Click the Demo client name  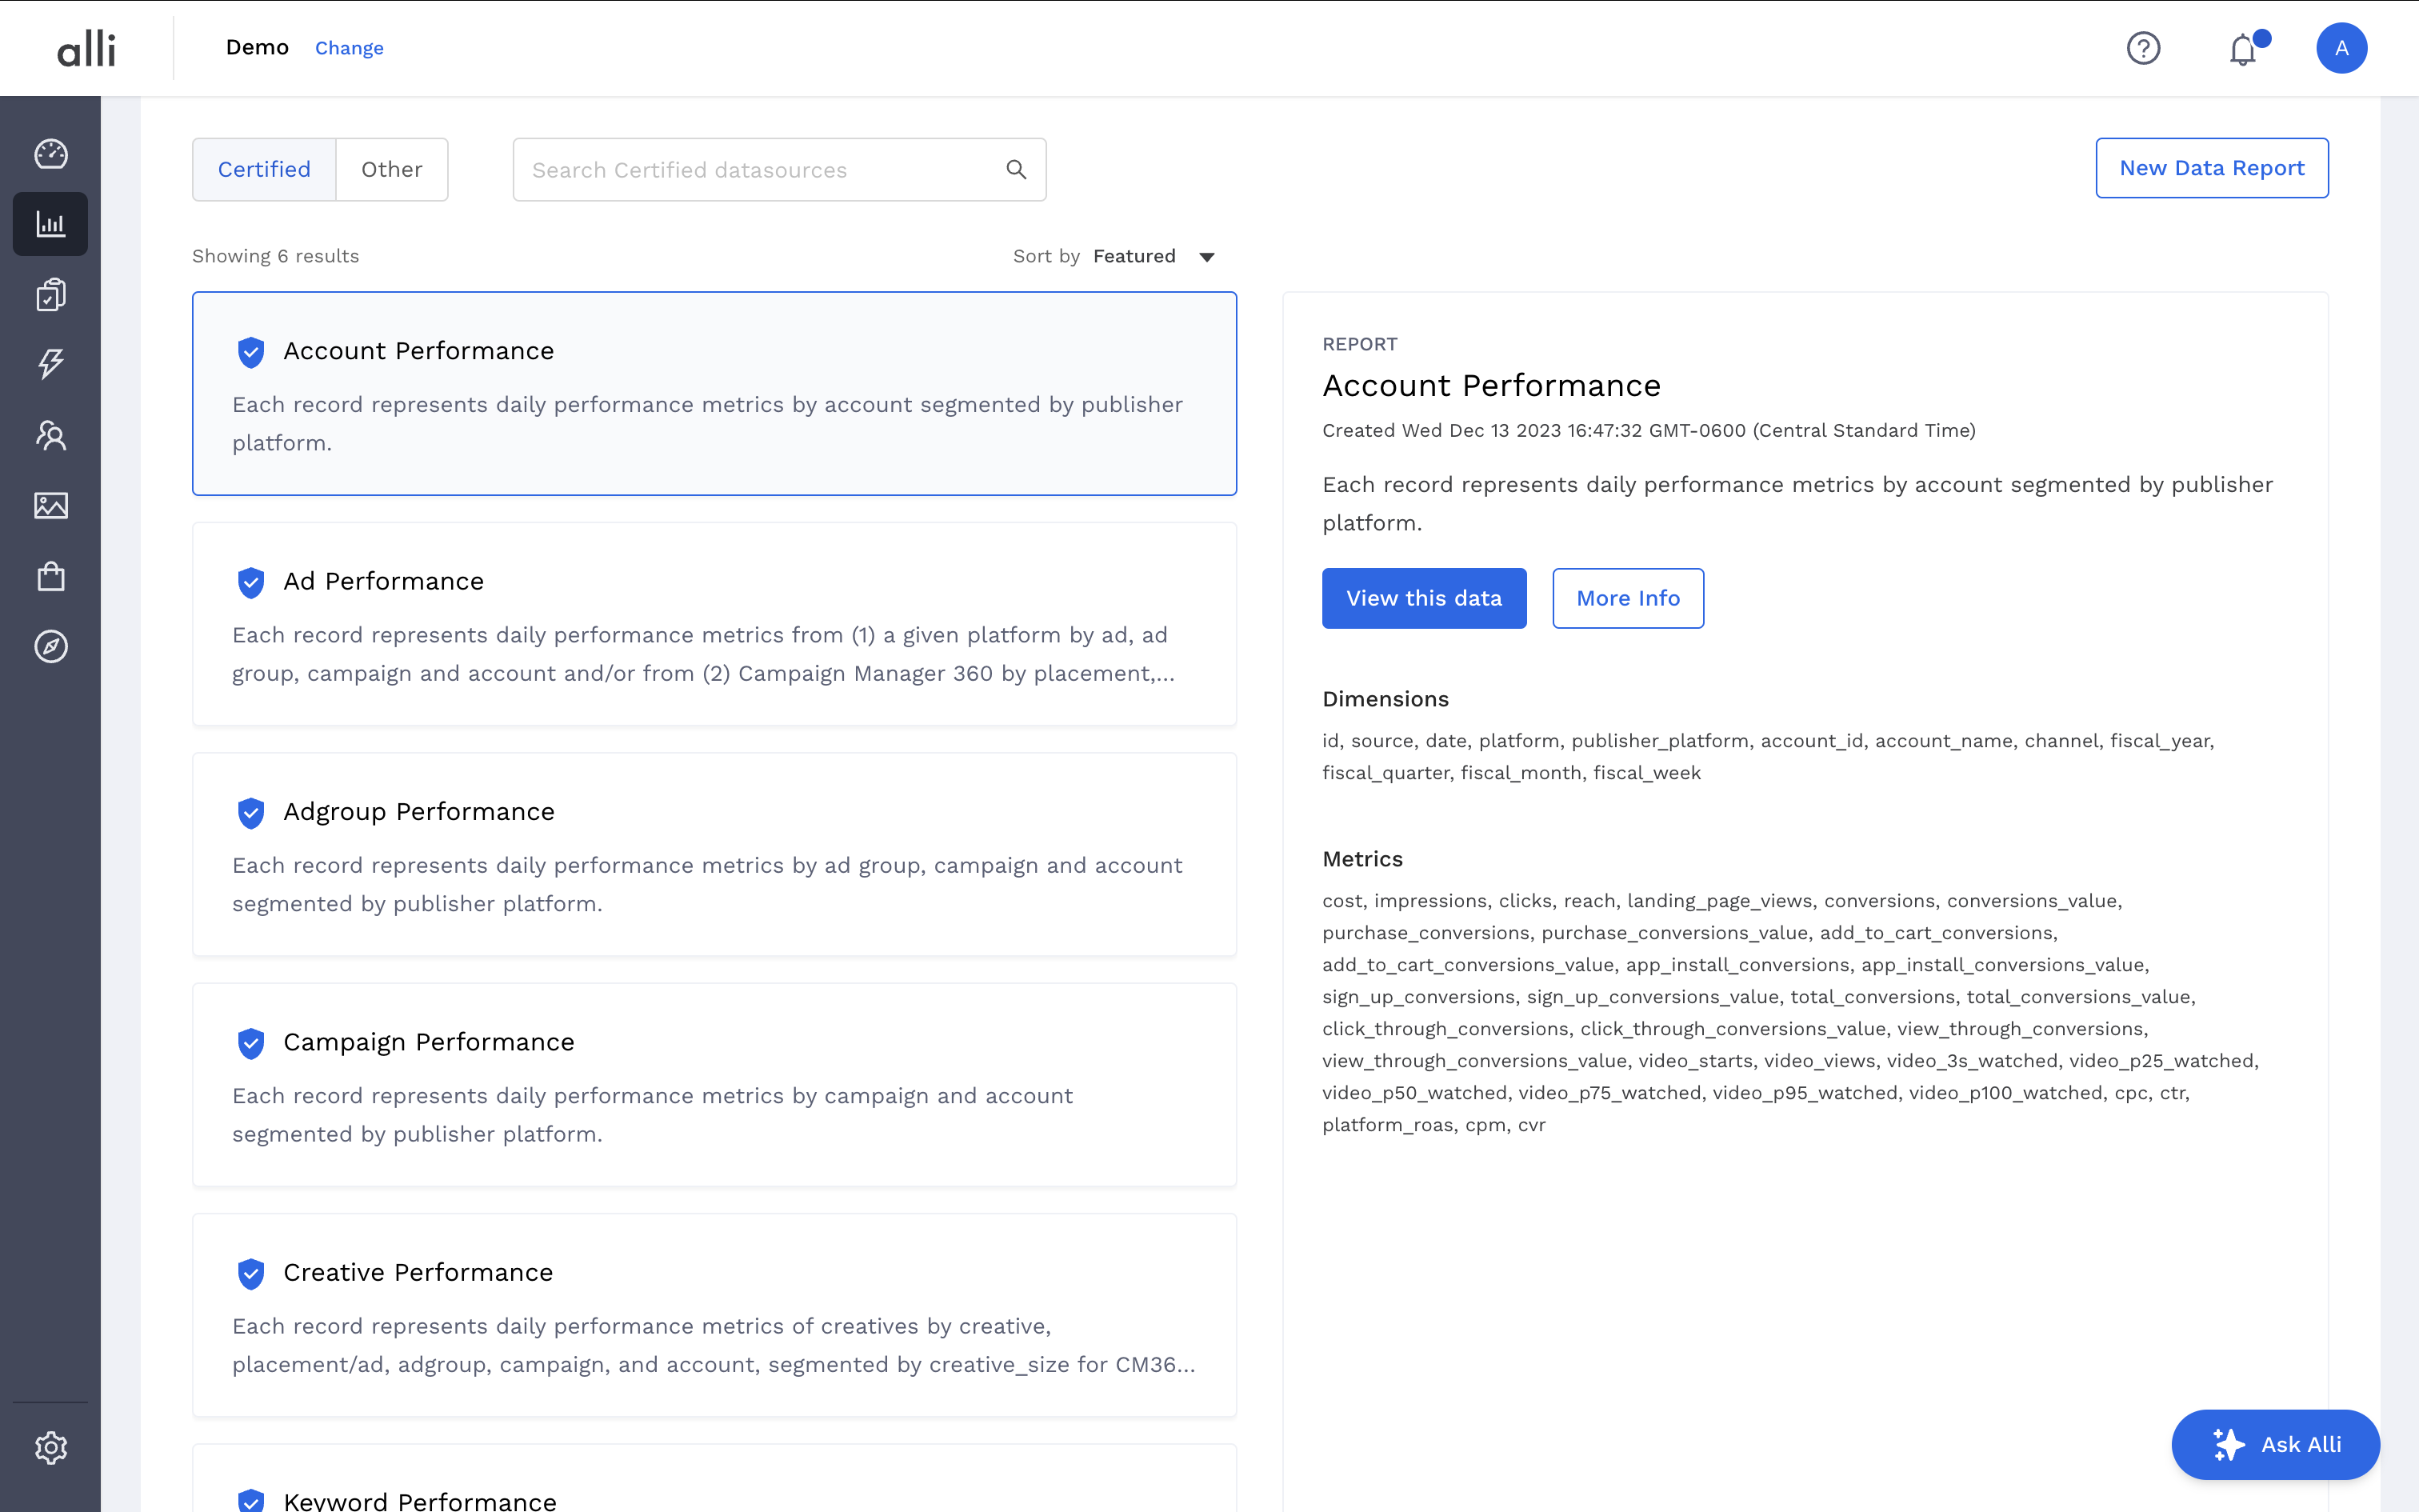coord(257,47)
